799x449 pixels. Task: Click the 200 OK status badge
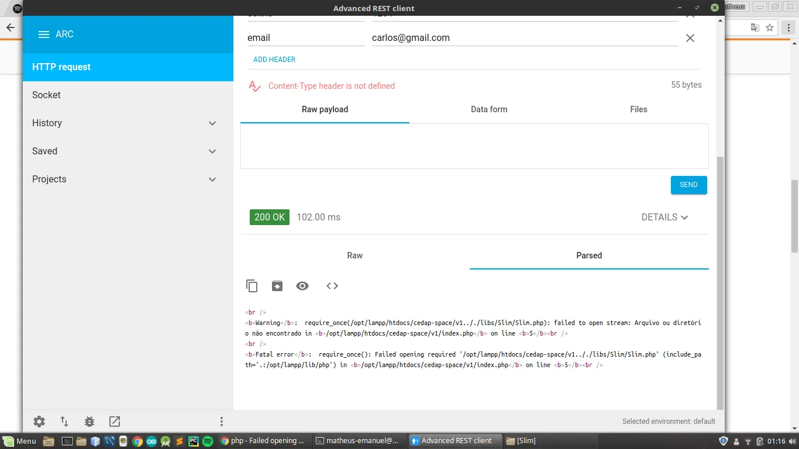[270, 217]
